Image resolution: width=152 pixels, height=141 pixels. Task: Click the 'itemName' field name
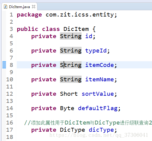click(100, 79)
